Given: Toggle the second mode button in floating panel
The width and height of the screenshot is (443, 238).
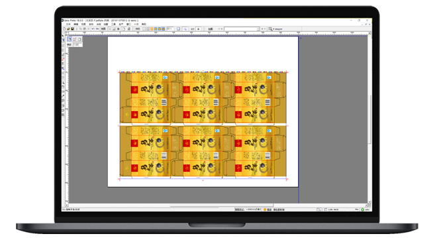Looking at the screenshot, I should [x=75, y=39].
